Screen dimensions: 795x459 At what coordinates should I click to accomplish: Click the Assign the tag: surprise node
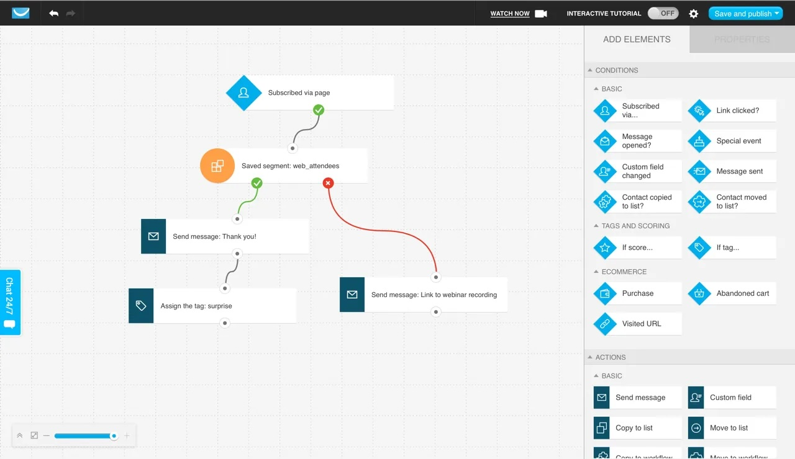click(x=212, y=306)
